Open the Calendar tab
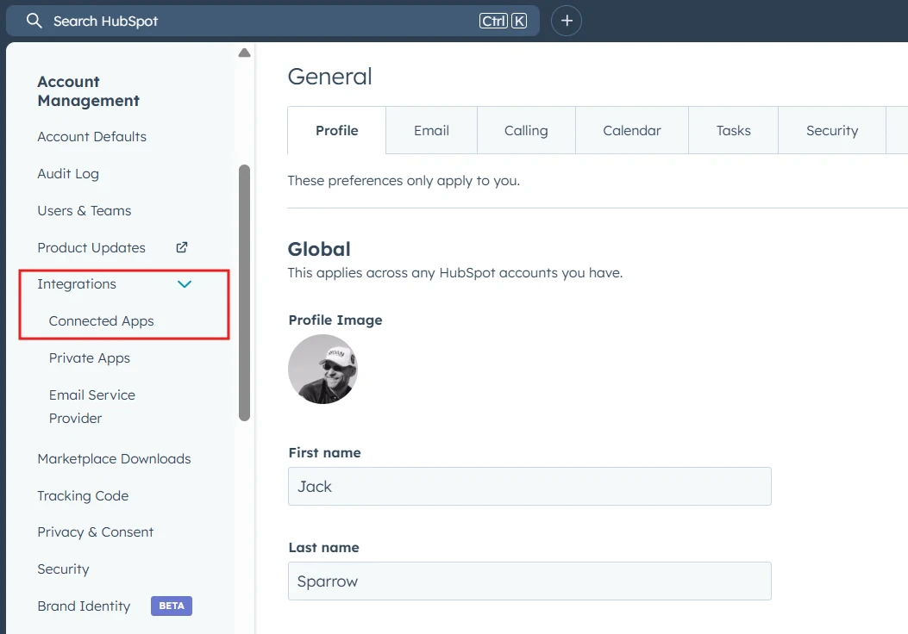Image resolution: width=908 pixels, height=634 pixels. coord(632,130)
